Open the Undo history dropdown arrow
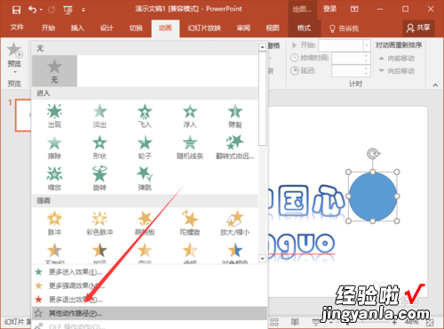The image size is (444, 329). tap(41, 10)
